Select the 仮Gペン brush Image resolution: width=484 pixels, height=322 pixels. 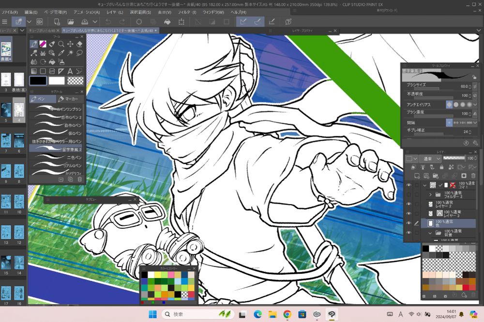click(x=56, y=133)
